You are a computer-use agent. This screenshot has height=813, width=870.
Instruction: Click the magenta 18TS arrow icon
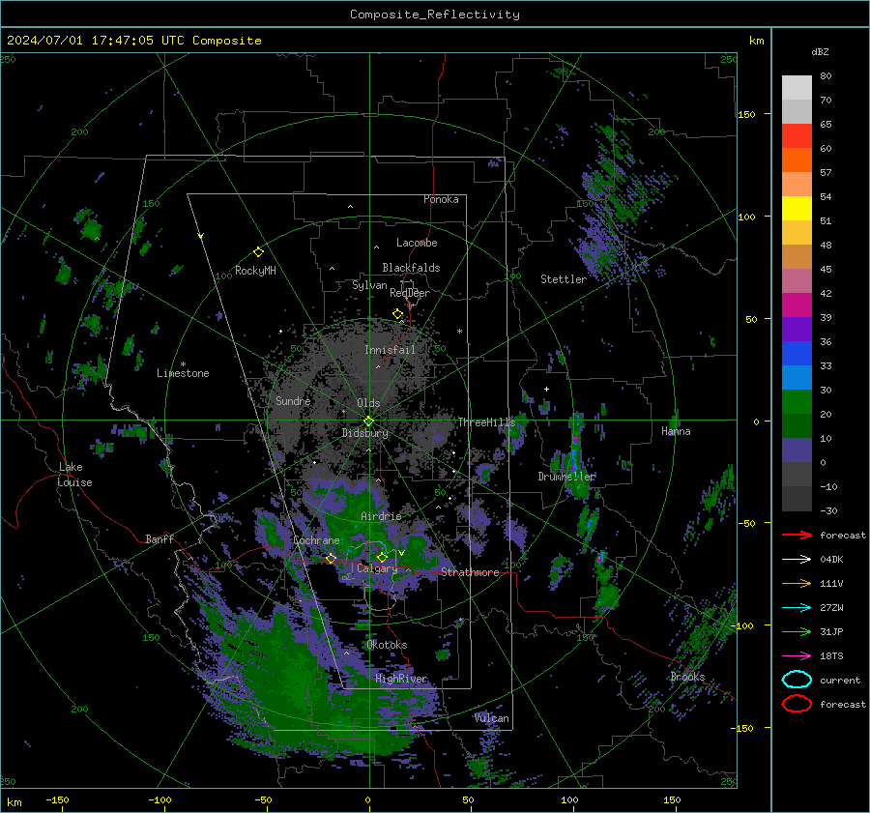[797, 656]
